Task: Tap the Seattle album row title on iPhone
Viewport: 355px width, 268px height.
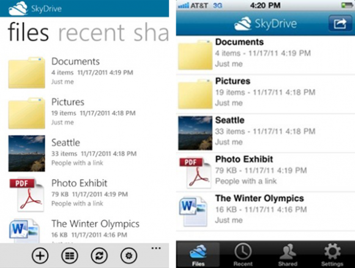Action: click(230, 120)
